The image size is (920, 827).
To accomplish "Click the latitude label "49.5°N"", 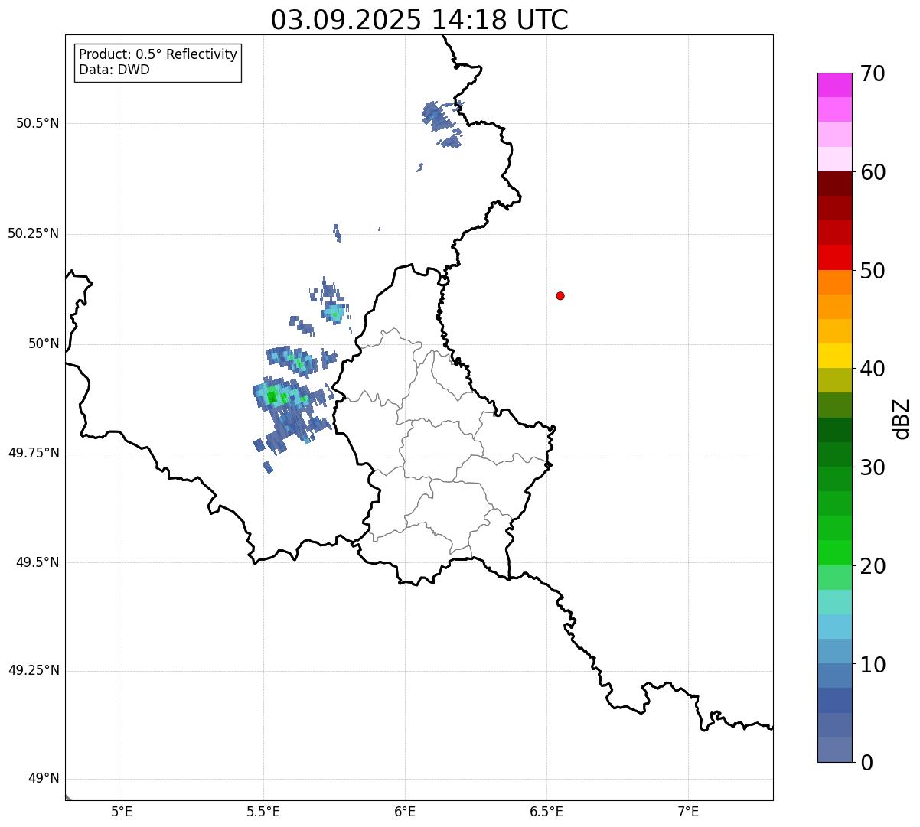I will point(38,562).
